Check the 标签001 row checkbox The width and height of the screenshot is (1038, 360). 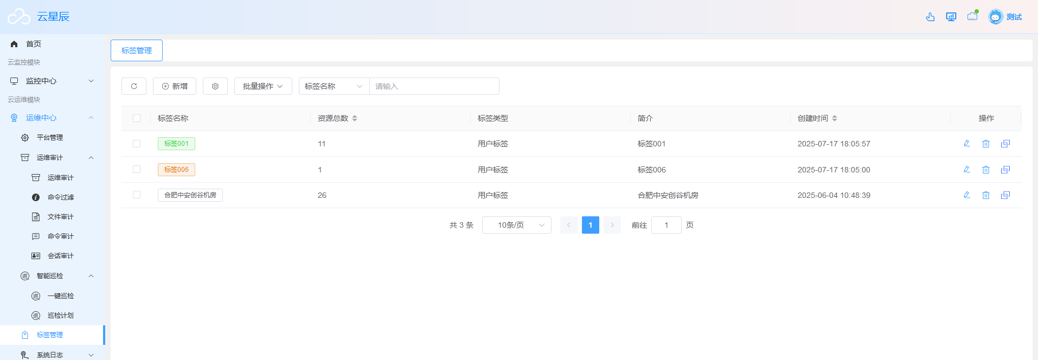pos(137,144)
